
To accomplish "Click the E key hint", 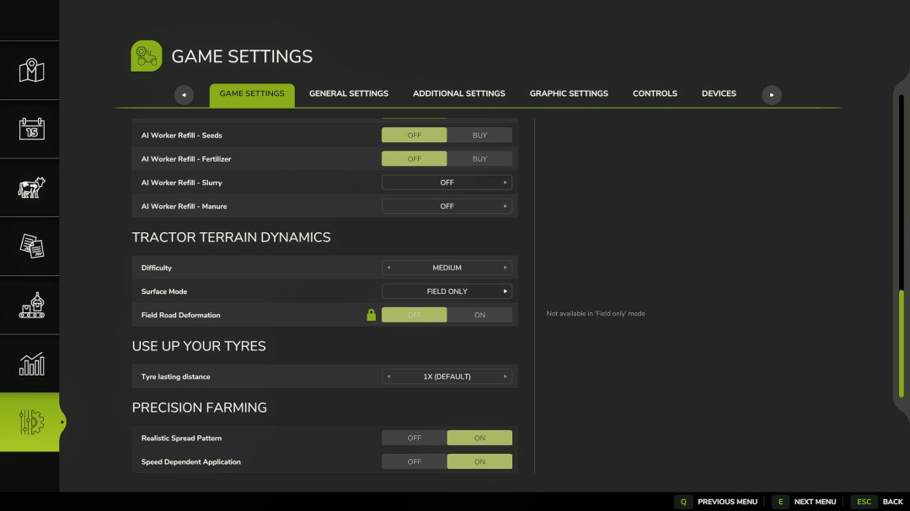I will pos(780,502).
